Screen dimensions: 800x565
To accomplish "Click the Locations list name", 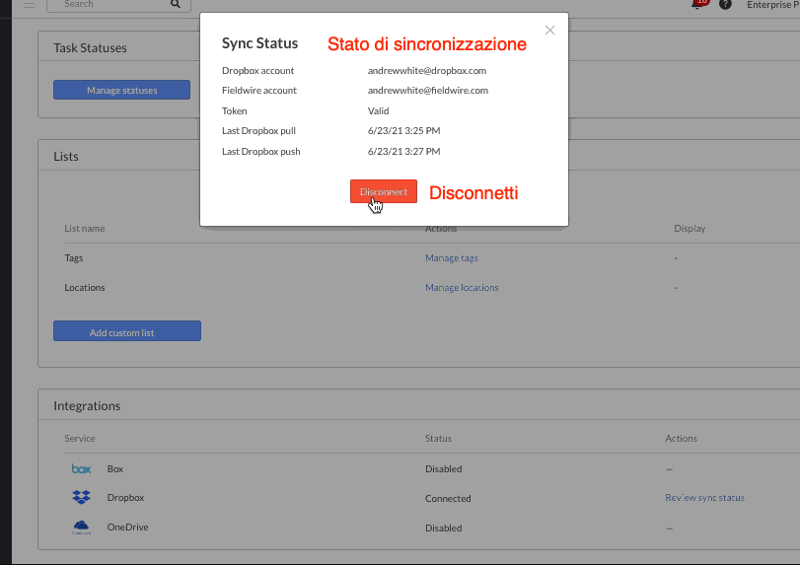I will pos(85,288).
